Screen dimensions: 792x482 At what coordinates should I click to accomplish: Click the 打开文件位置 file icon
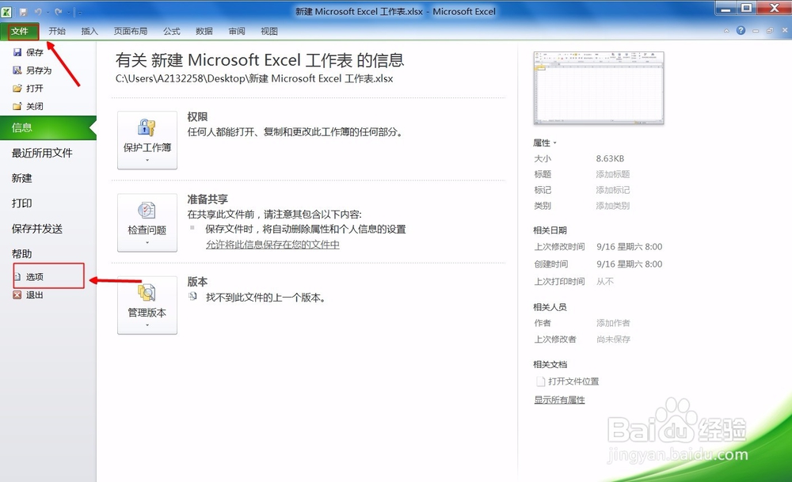coord(540,381)
